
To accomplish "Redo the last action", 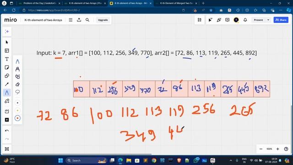I will point(7,139).
